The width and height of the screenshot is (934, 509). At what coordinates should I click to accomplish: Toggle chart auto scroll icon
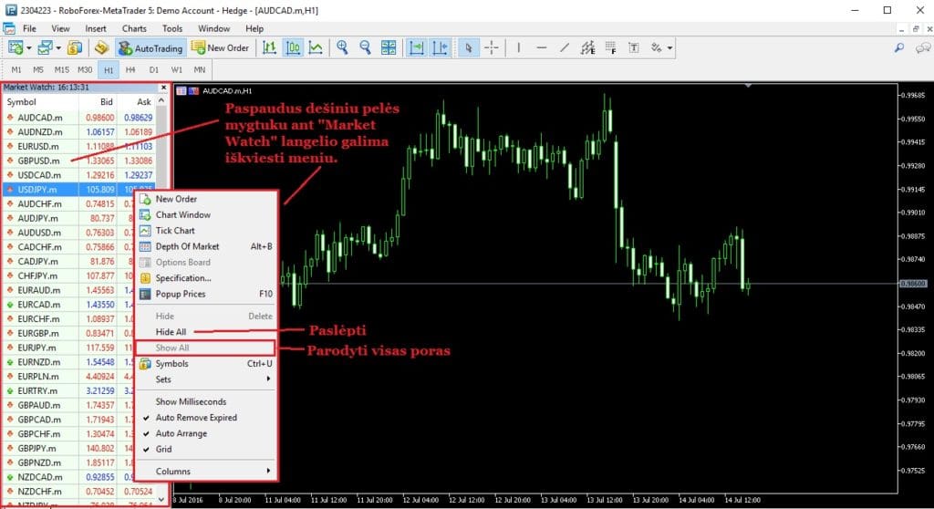[x=416, y=48]
